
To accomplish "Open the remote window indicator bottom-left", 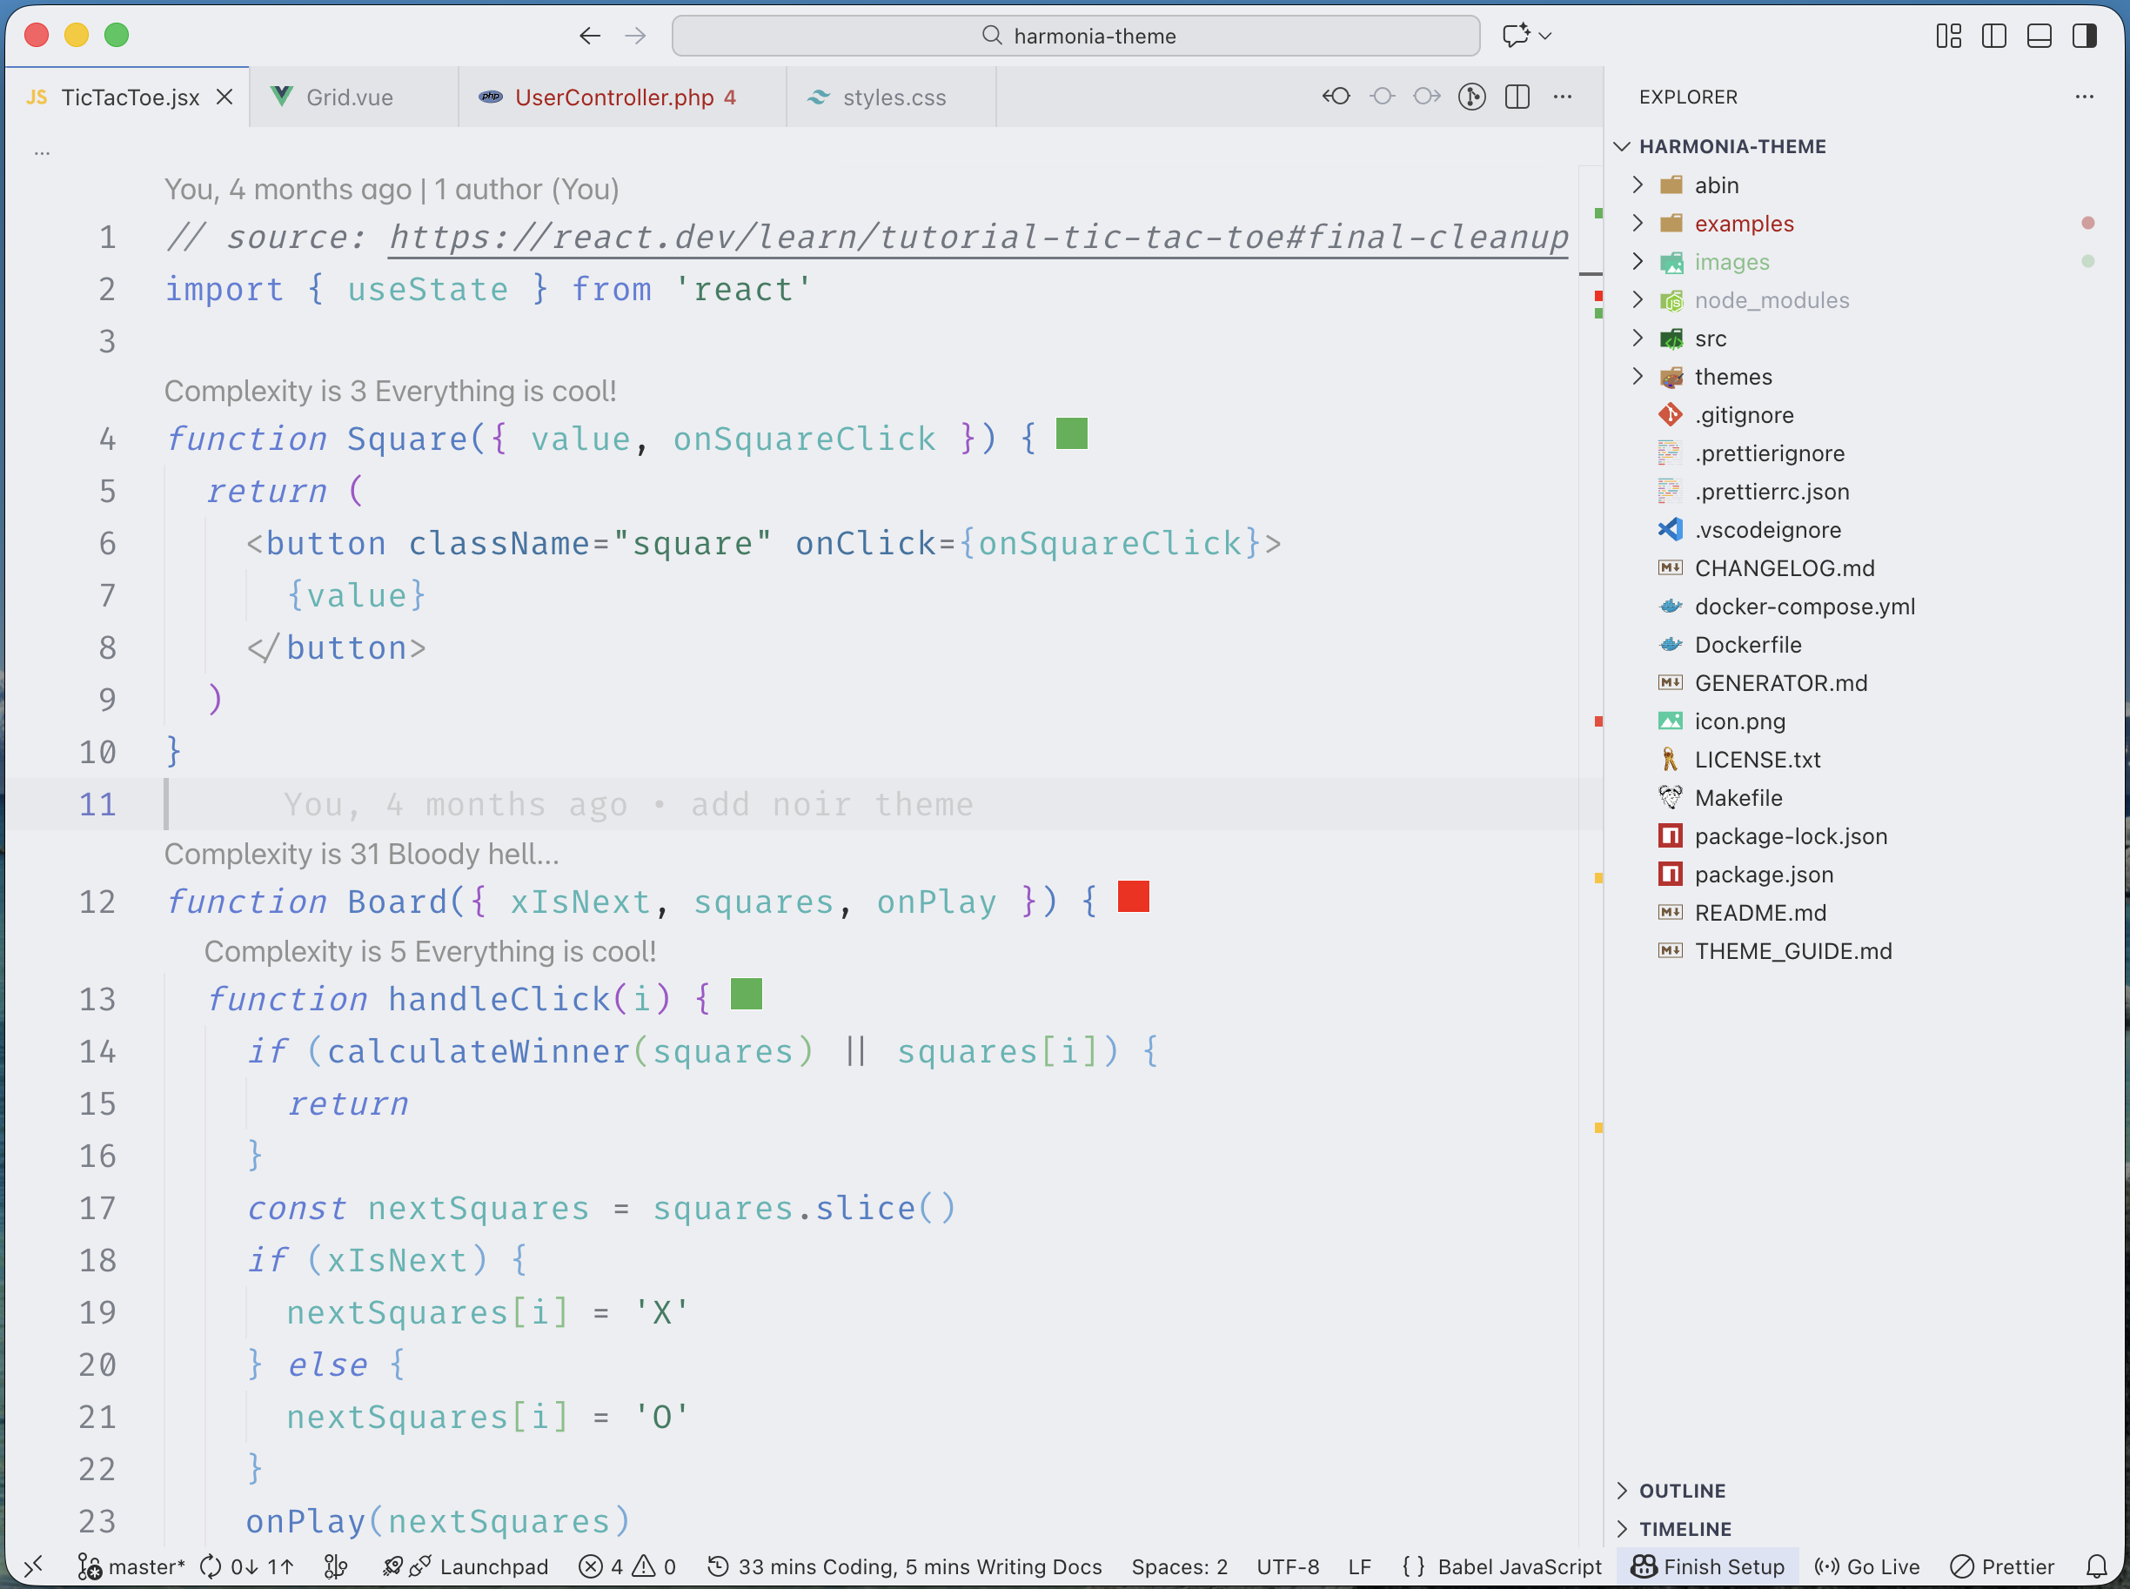I will (35, 1566).
